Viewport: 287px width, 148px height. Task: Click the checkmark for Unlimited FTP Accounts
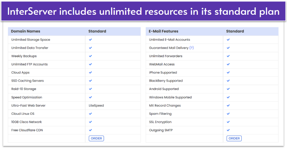pyautogui.click(x=91, y=64)
